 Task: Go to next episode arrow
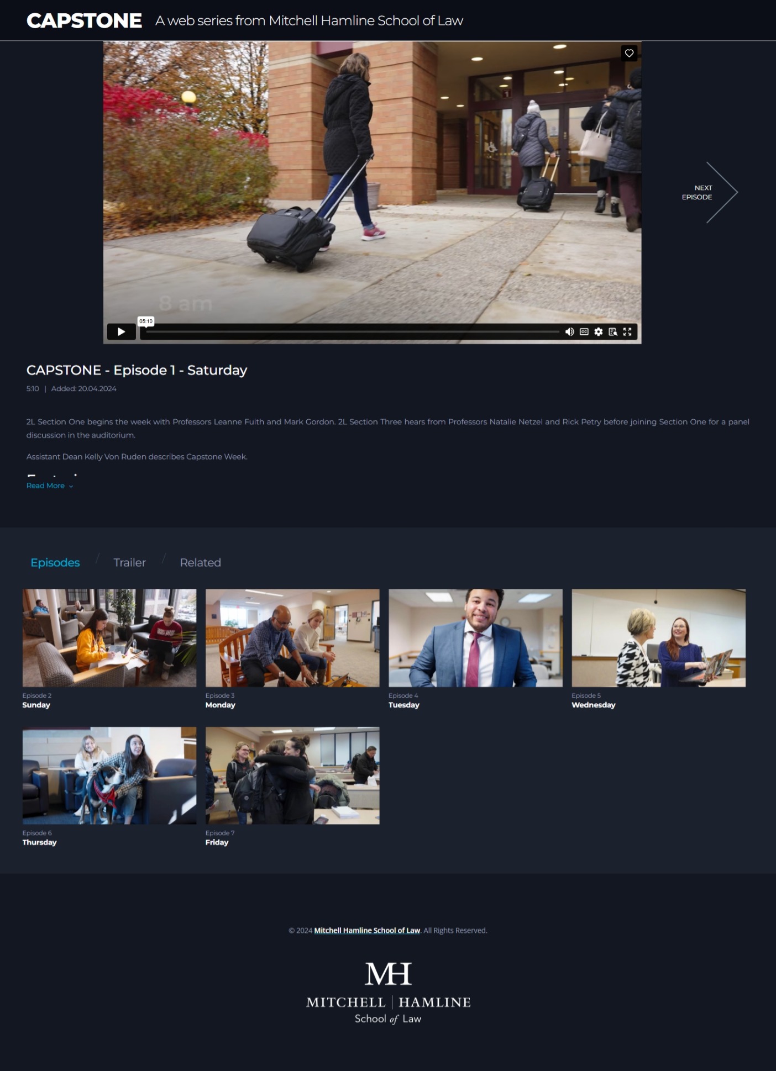[x=713, y=193]
